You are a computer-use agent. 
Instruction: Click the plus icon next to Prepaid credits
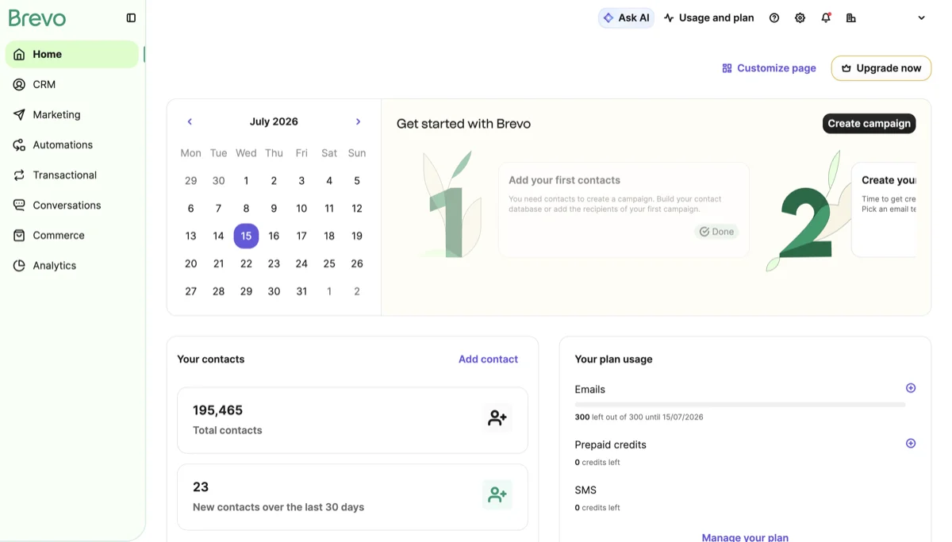(x=911, y=444)
